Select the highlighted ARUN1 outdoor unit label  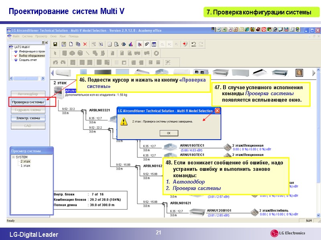[71, 91]
